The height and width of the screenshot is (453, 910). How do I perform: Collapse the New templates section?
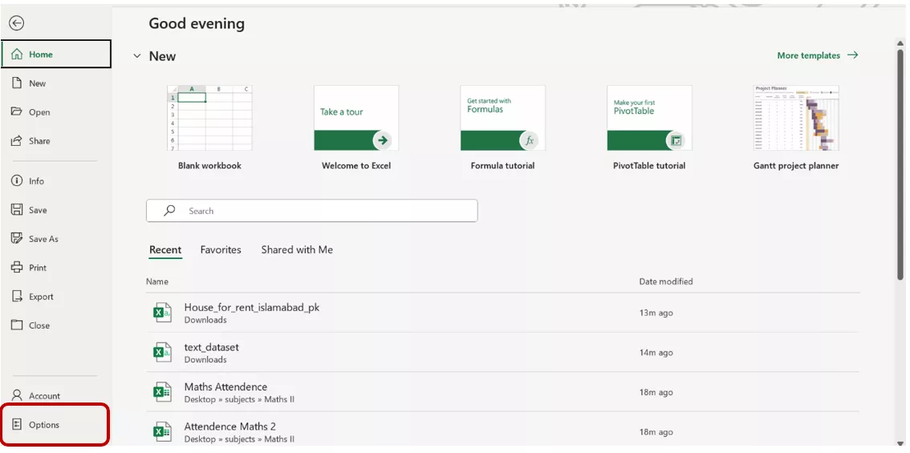click(137, 56)
